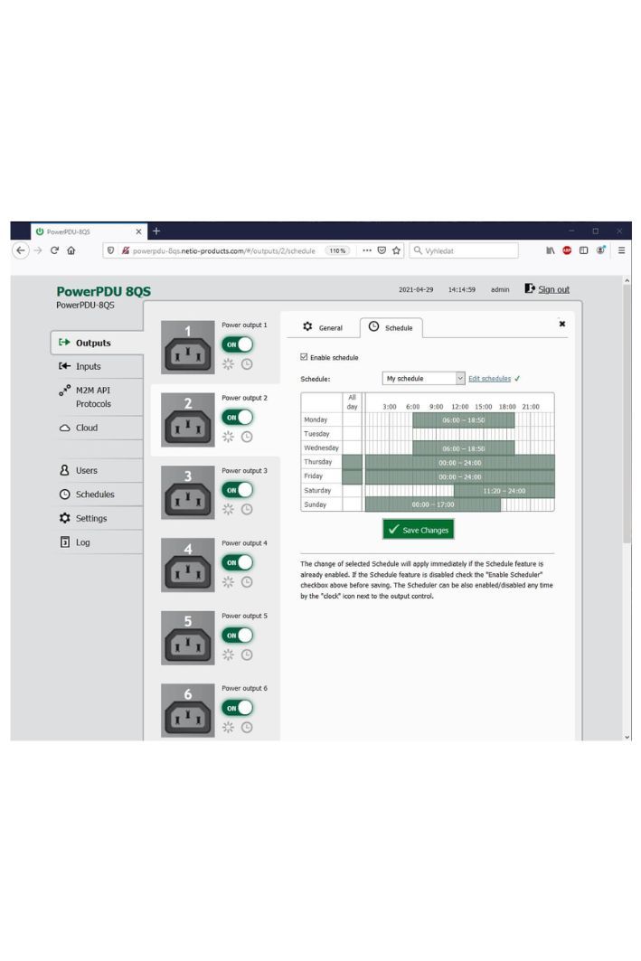Click the Save Changes button

tap(418, 530)
